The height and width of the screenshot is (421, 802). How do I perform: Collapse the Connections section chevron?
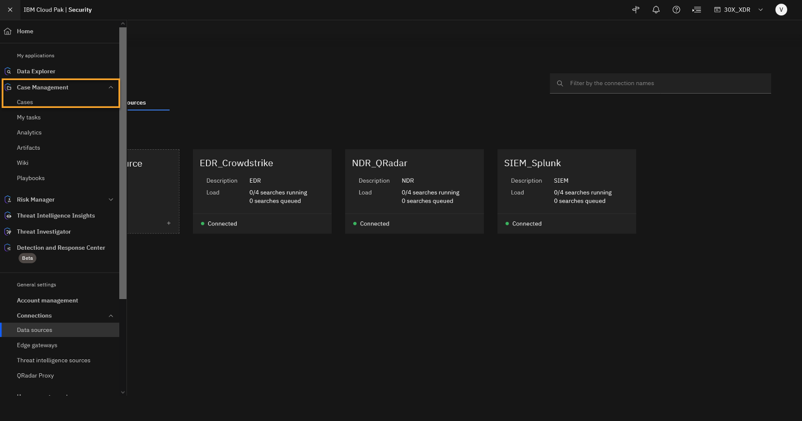click(x=111, y=316)
